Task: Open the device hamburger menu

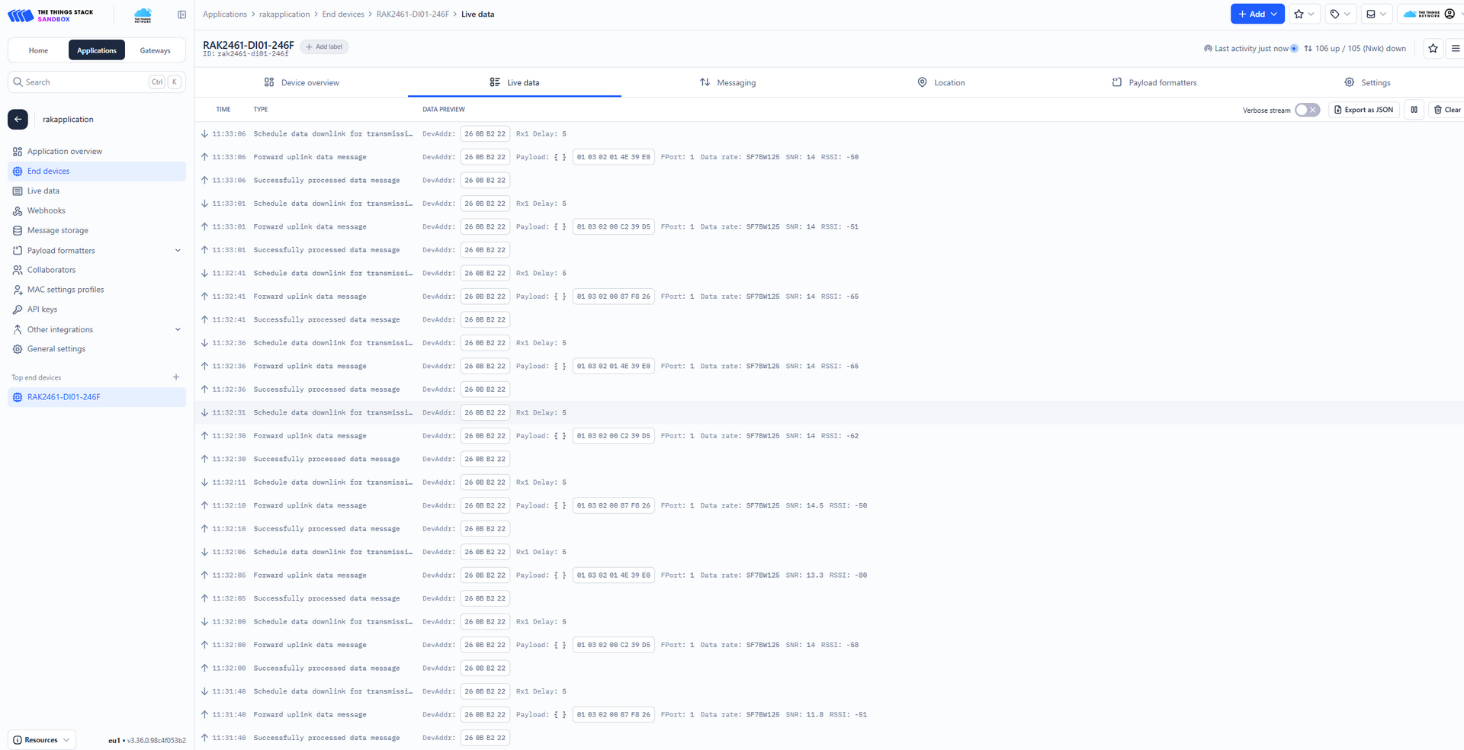Action: tap(1455, 49)
